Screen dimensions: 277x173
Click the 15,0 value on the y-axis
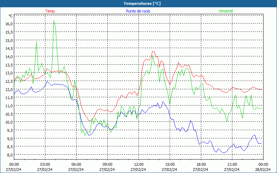[x=9, y=40]
